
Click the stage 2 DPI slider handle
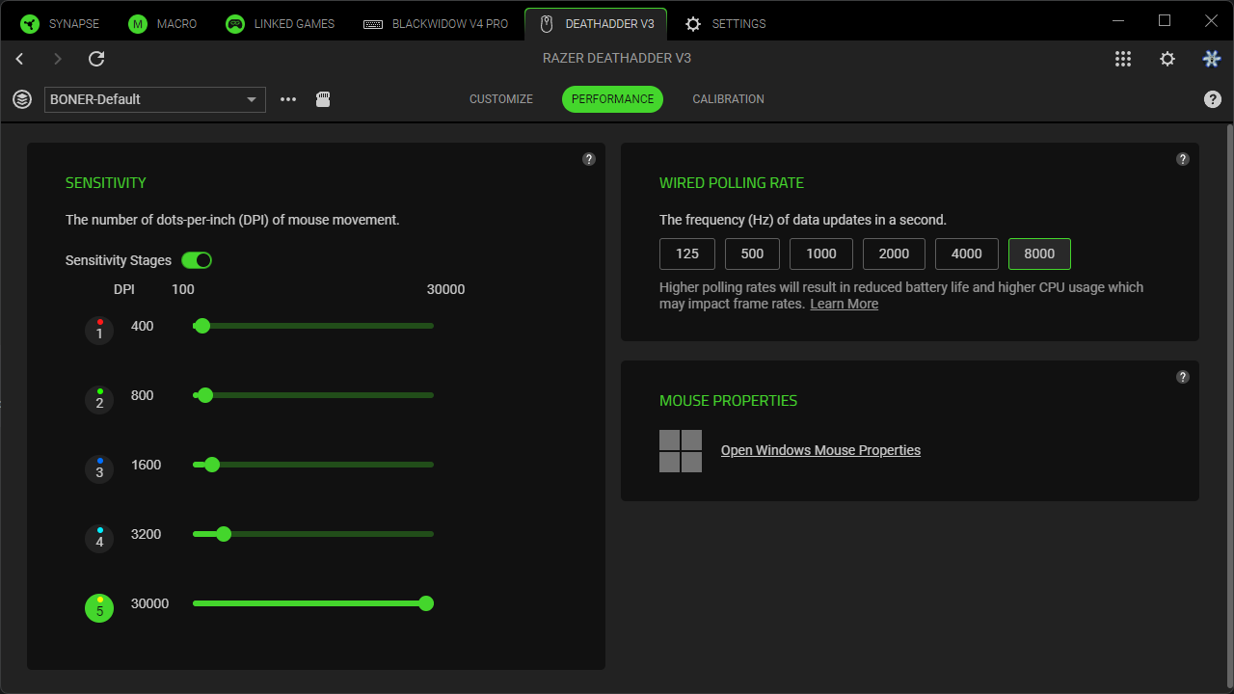[x=205, y=395]
